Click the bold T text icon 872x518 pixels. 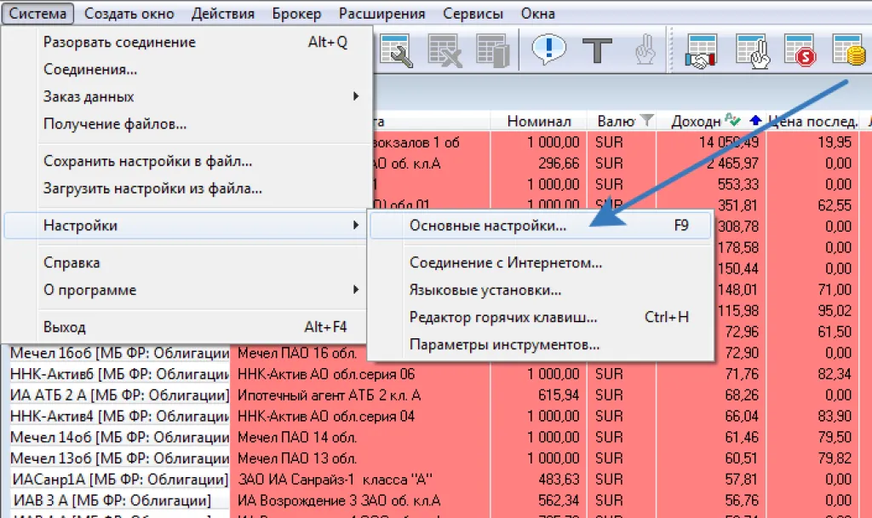click(x=597, y=51)
